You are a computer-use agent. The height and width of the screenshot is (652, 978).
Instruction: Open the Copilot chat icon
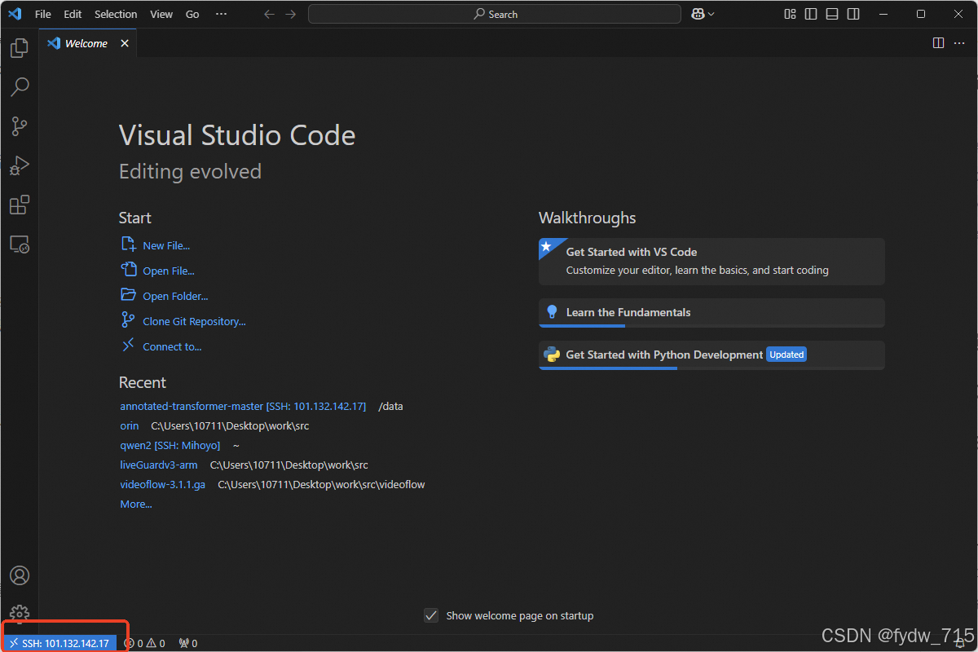(x=698, y=14)
